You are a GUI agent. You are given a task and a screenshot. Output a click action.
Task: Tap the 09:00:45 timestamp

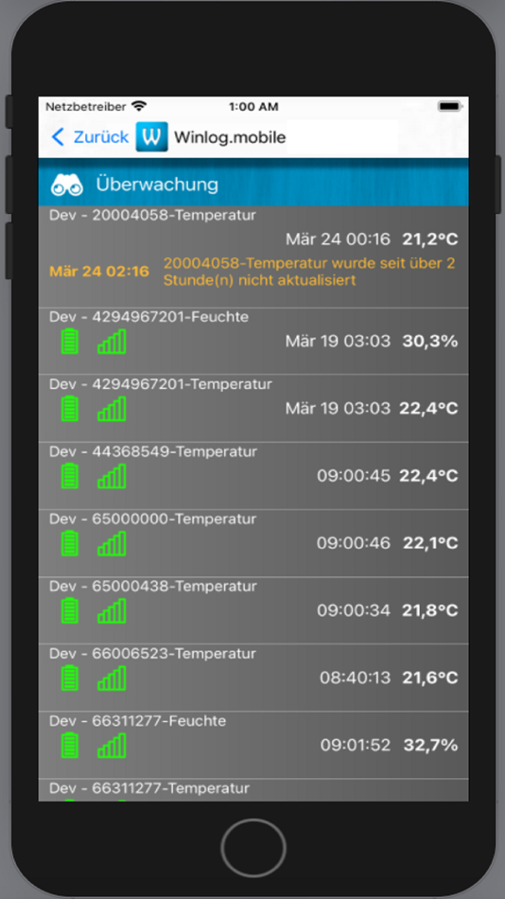(354, 476)
